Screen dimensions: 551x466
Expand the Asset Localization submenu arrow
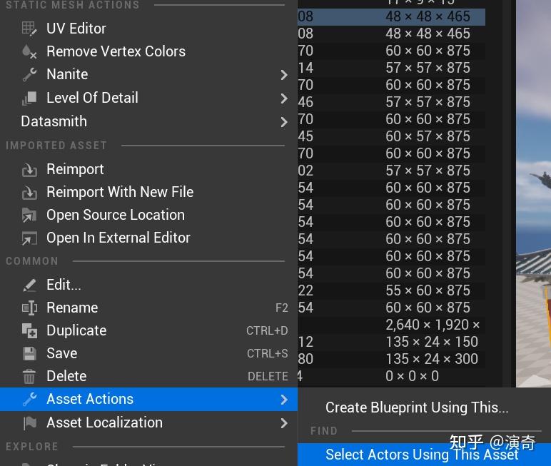tap(284, 423)
